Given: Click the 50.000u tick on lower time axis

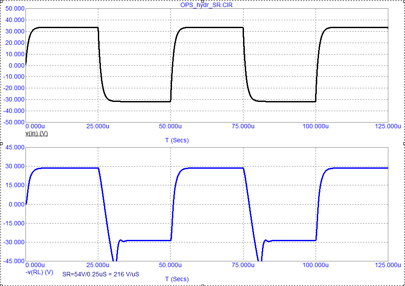Looking at the screenshot, I should click(x=170, y=265).
